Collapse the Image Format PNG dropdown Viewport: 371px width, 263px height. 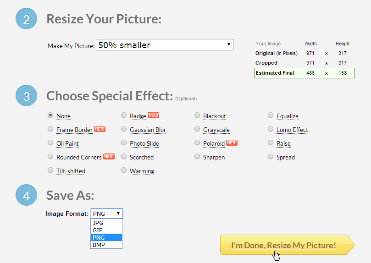tap(107, 214)
